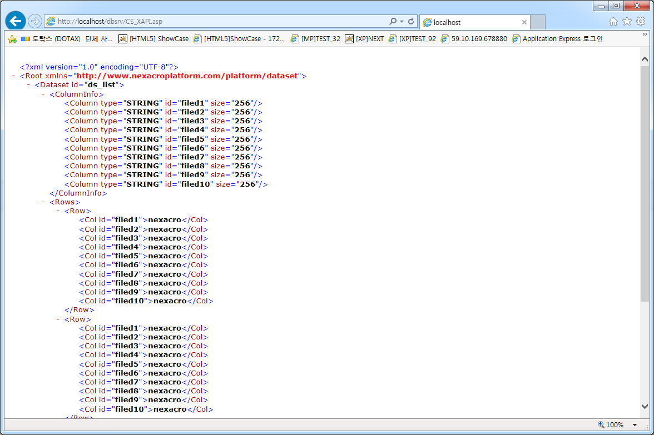This screenshot has height=435, width=654.
Task: Click Column line with id filed1
Action: 163,103
